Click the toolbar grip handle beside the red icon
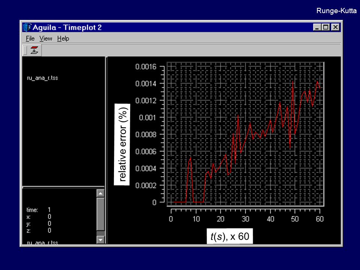 [25, 50]
